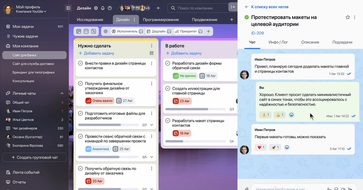This screenshot has width=363, height=190.
Task: Add emoji reaction to Вы message
Action: [292, 115]
